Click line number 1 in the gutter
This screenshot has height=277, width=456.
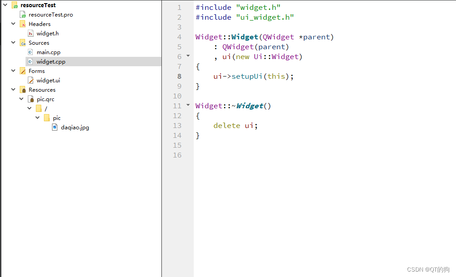179,8
